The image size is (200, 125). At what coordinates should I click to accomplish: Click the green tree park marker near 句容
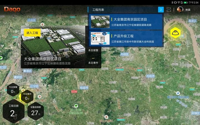pyautogui.click(x=76, y=106)
